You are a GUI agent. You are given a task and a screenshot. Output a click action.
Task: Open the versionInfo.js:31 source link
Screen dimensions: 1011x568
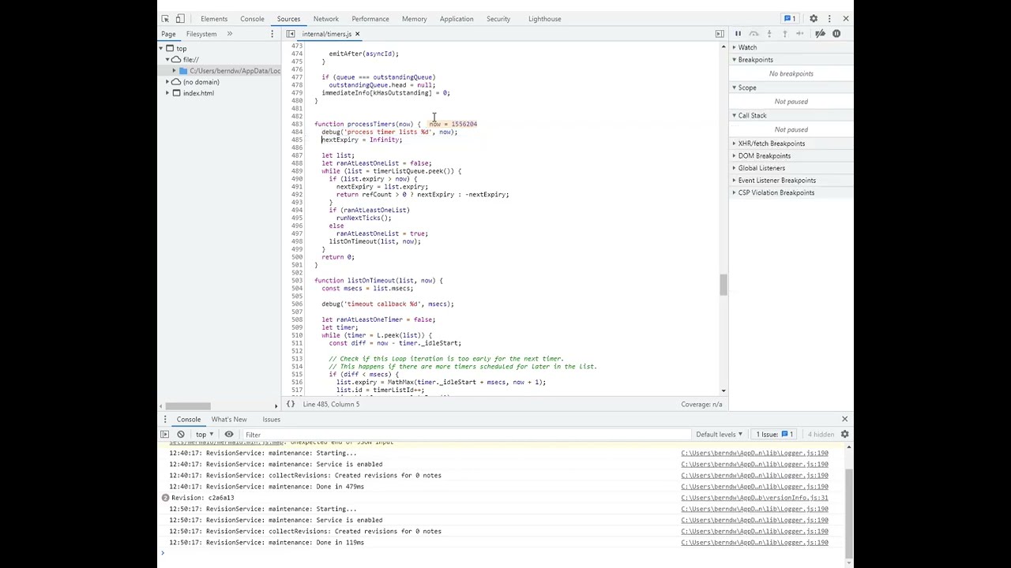[754, 498]
